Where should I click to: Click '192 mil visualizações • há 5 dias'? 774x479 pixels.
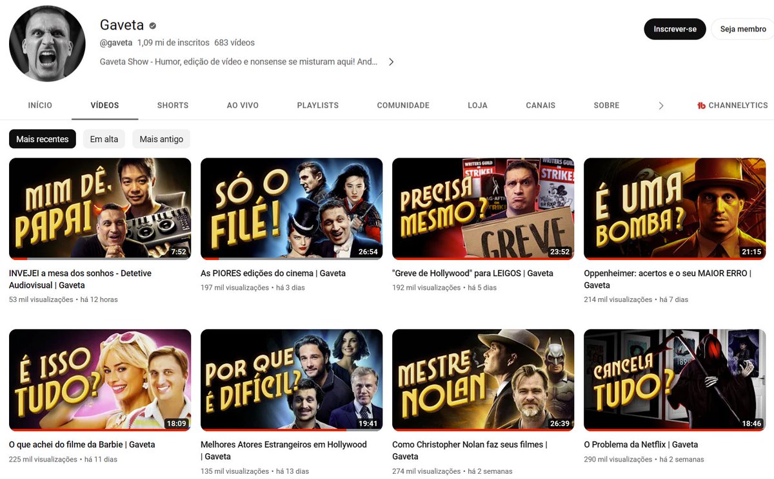[x=444, y=288]
